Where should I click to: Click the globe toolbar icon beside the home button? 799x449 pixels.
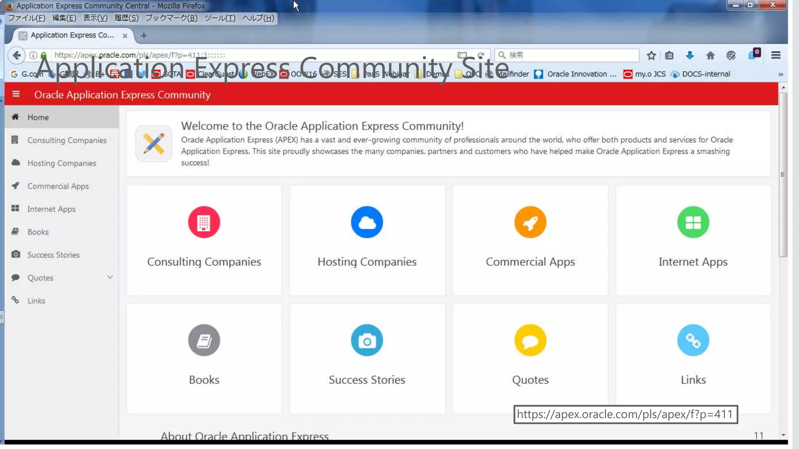pos(731,55)
